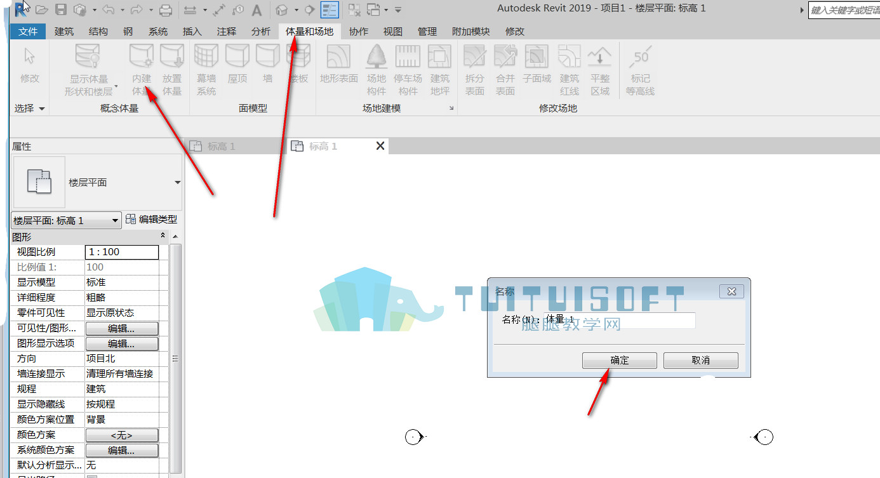
Task: Click 确定 in the 名称 dialog
Action: pos(619,361)
